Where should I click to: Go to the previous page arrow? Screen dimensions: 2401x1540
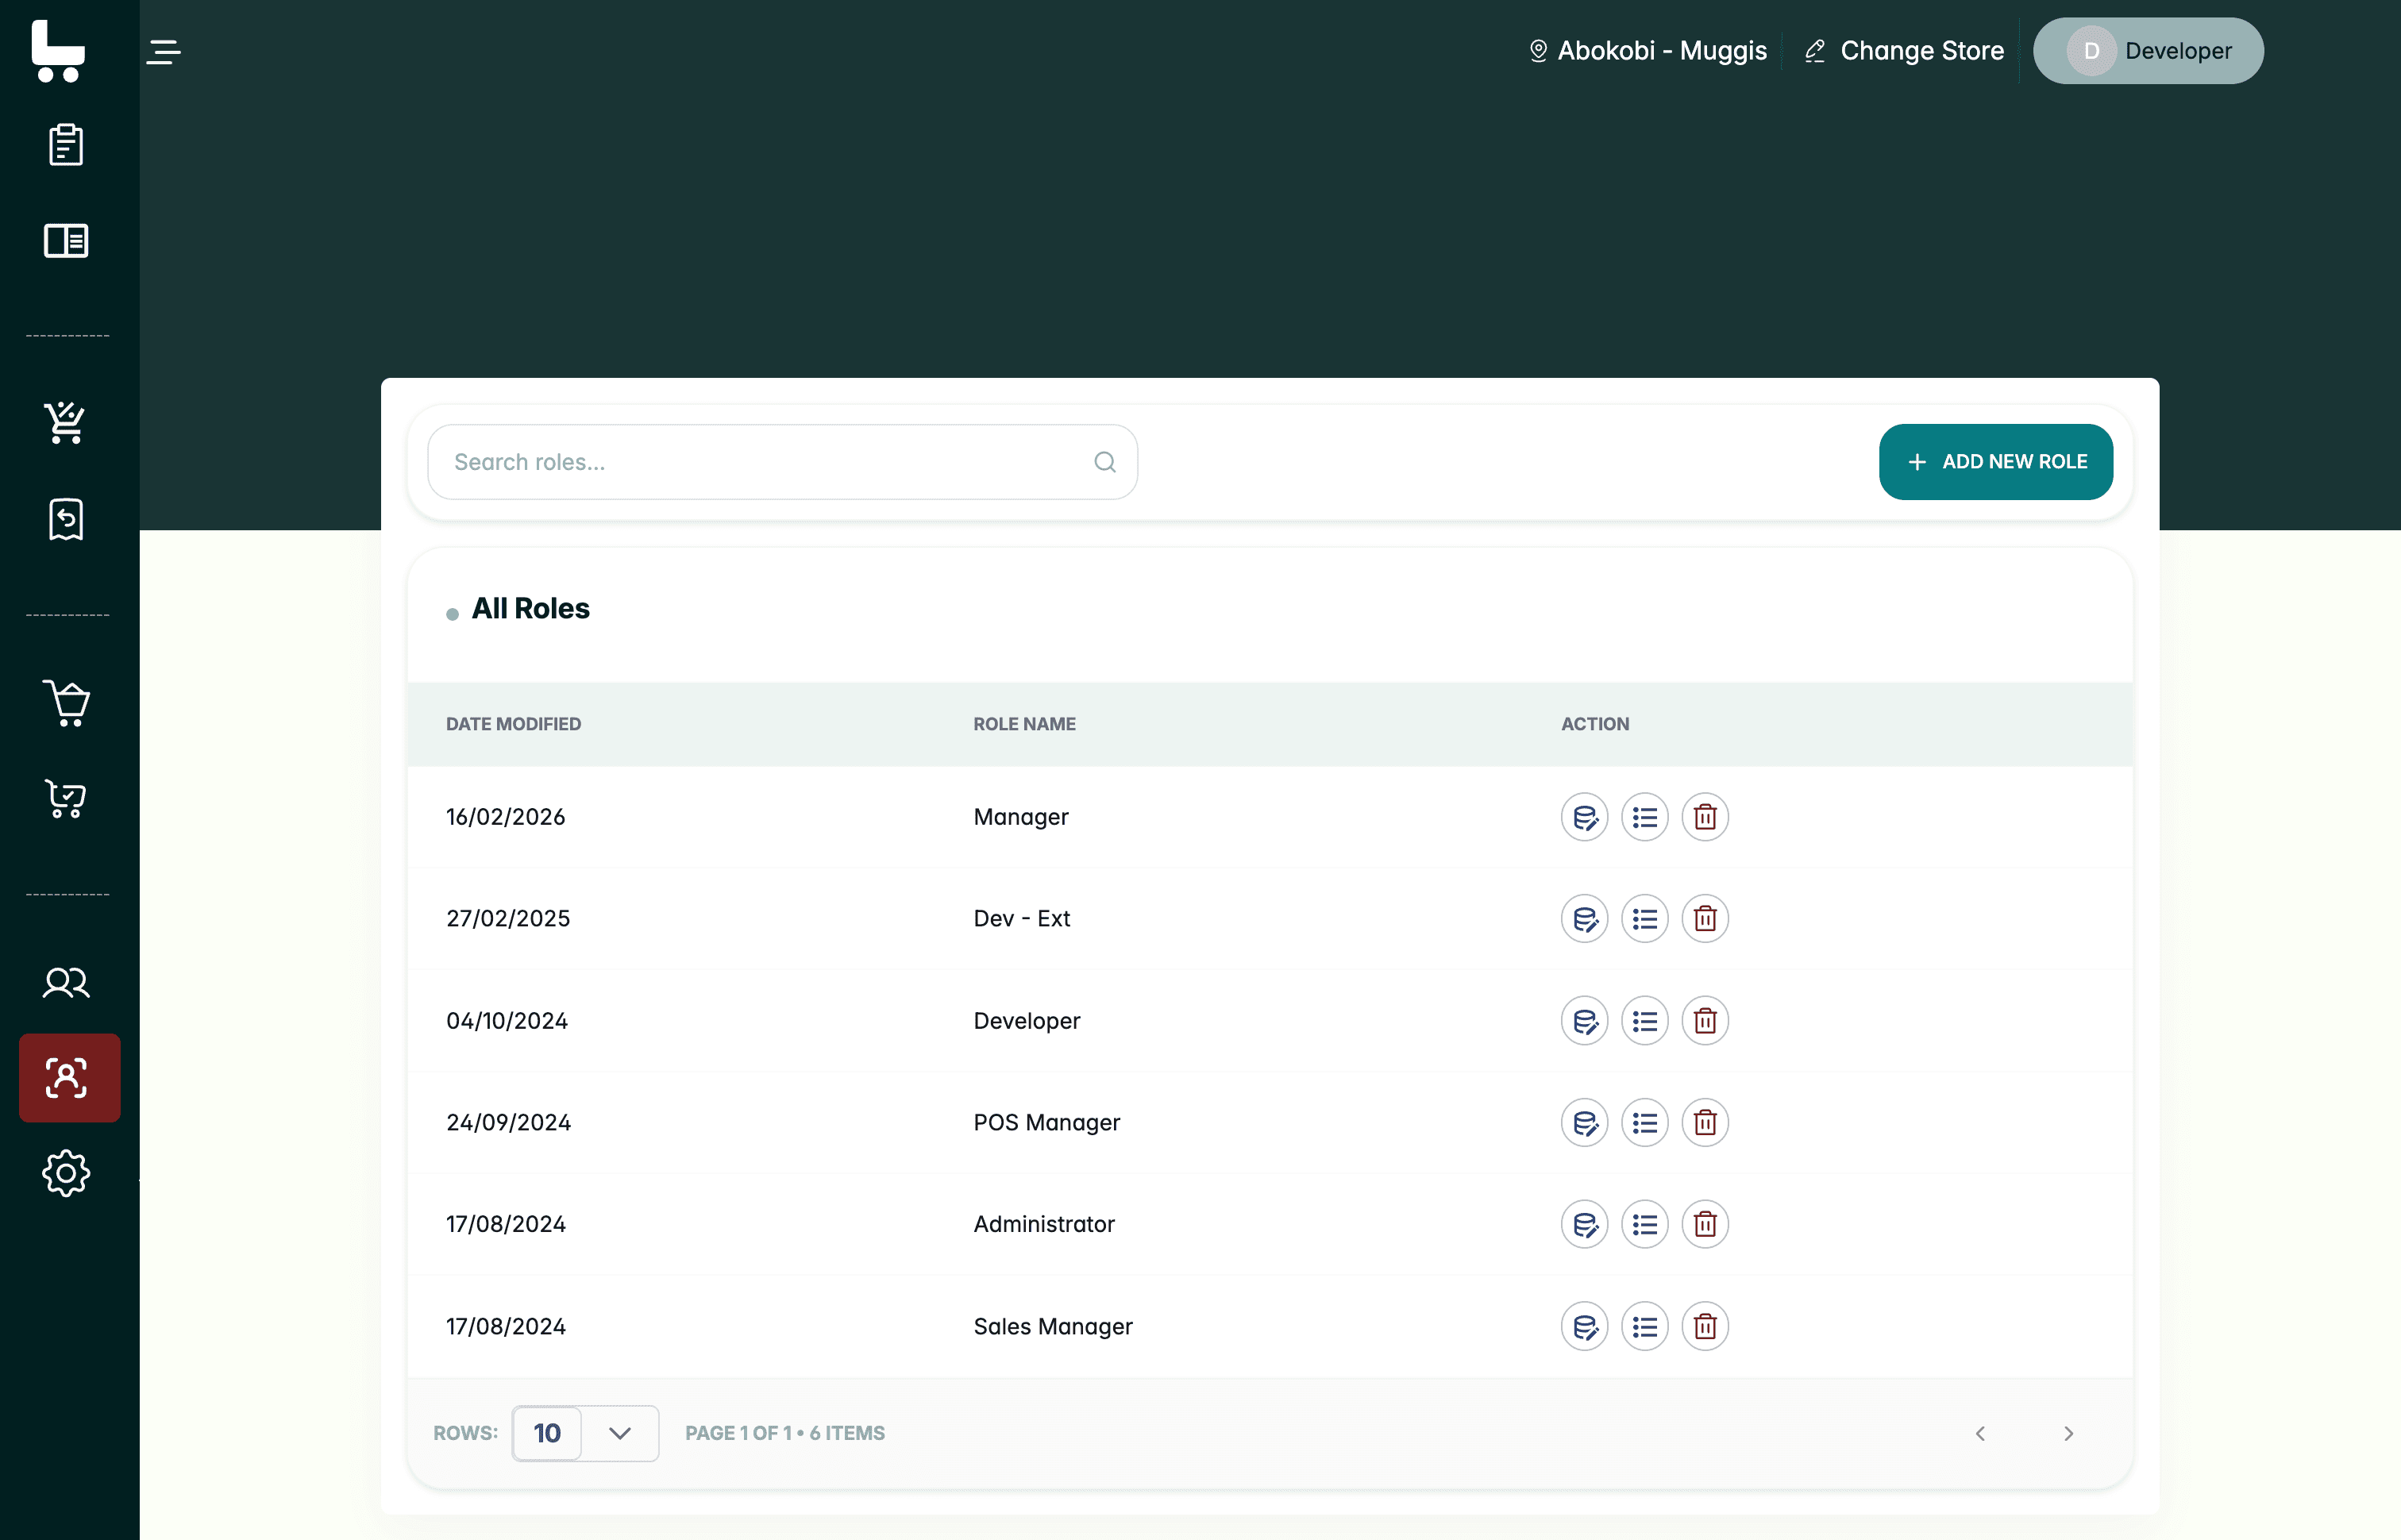(1980, 1433)
